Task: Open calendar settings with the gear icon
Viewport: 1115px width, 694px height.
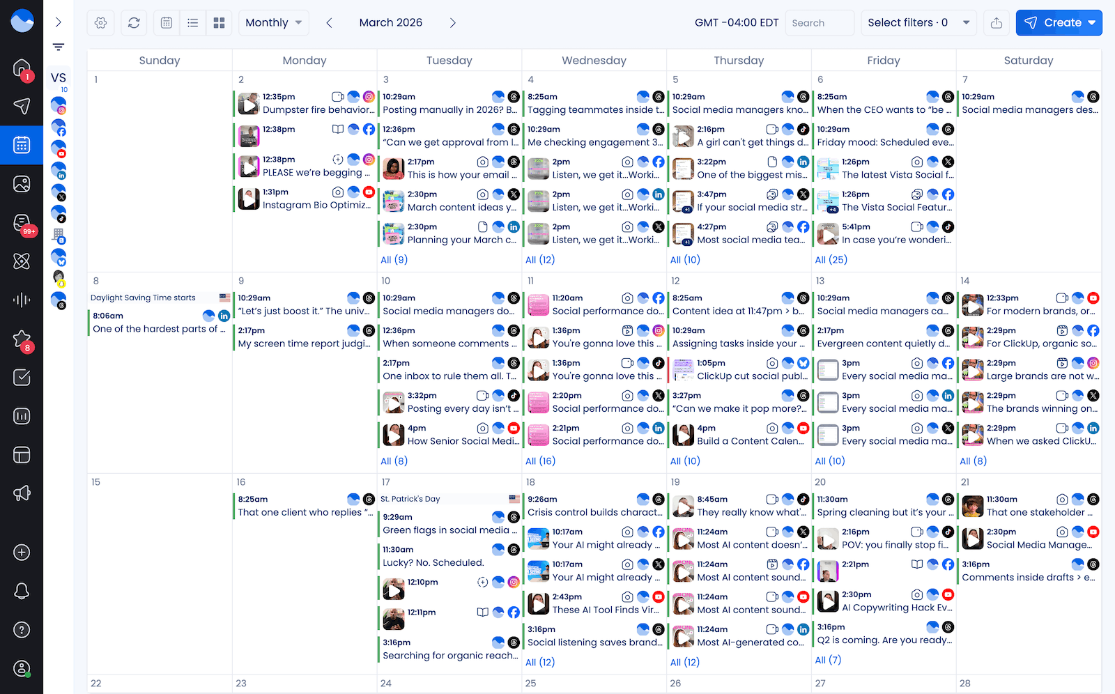Action: [x=100, y=22]
